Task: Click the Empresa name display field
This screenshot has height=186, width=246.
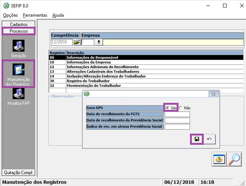Action: coord(173,42)
